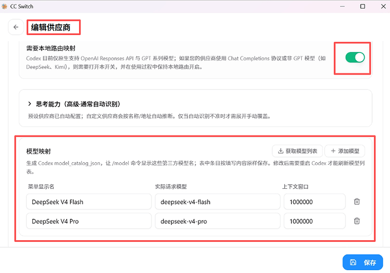Click the 菜单显示名 column label

point(41,187)
